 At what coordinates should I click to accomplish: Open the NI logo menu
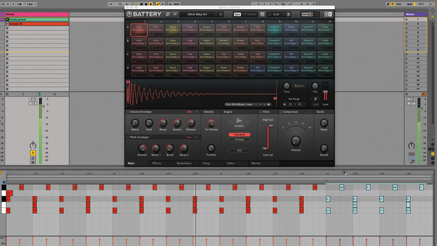328,14
